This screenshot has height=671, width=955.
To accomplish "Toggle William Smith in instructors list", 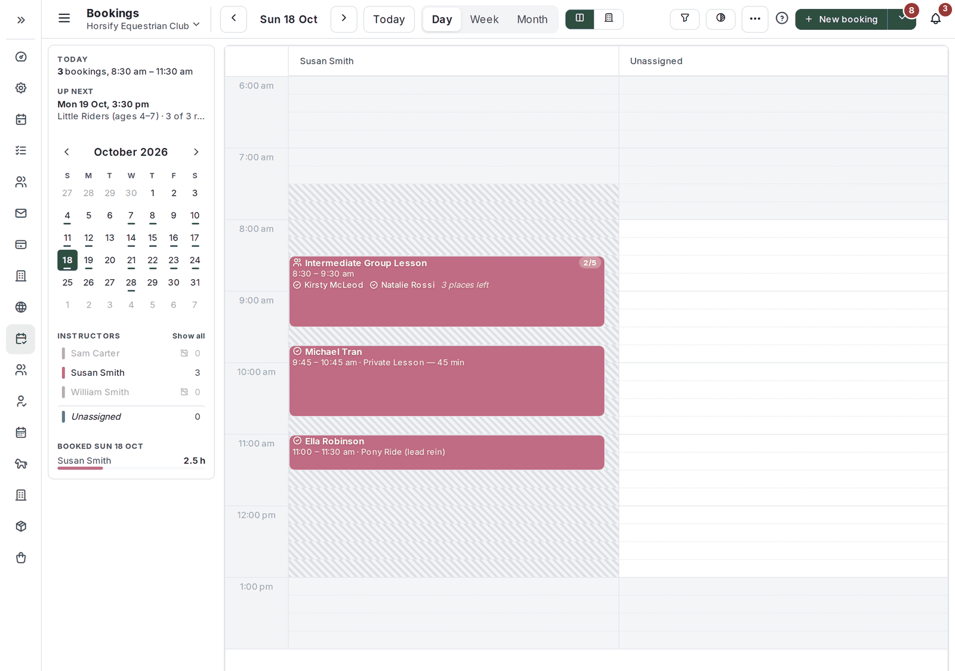I will (131, 392).
